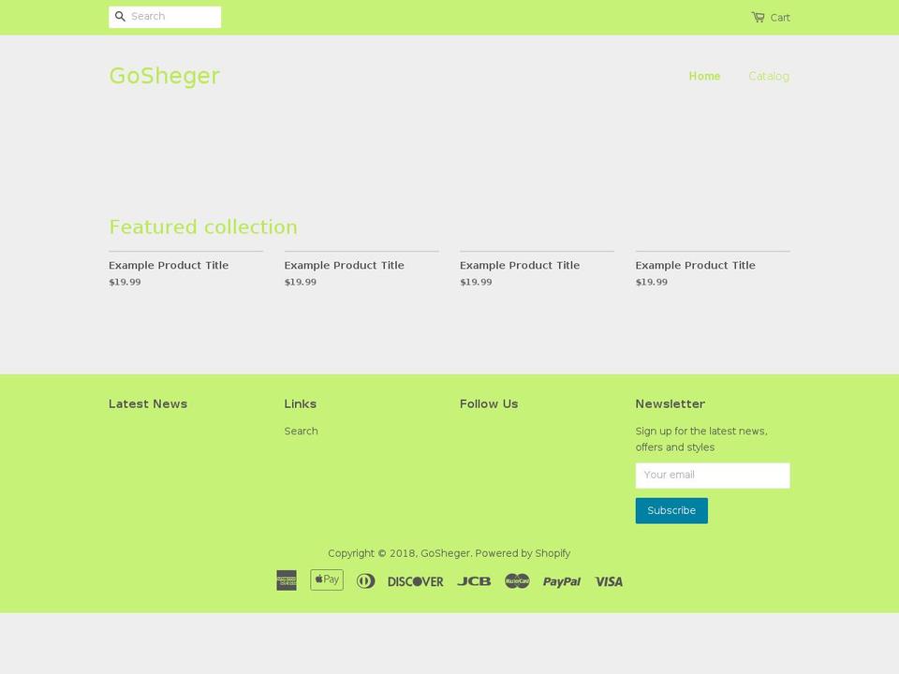Open the Powered by Shopify link
This screenshot has height=674, width=899.
tap(523, 553)
